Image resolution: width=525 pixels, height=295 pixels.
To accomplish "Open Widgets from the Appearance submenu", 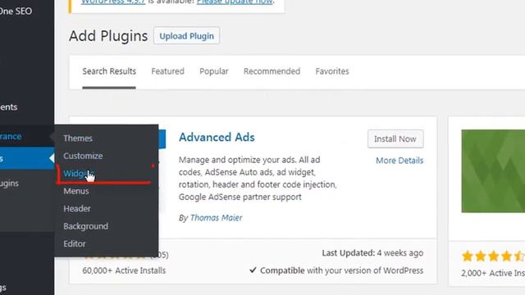I will pyautogui.click(x=79, y=174).
